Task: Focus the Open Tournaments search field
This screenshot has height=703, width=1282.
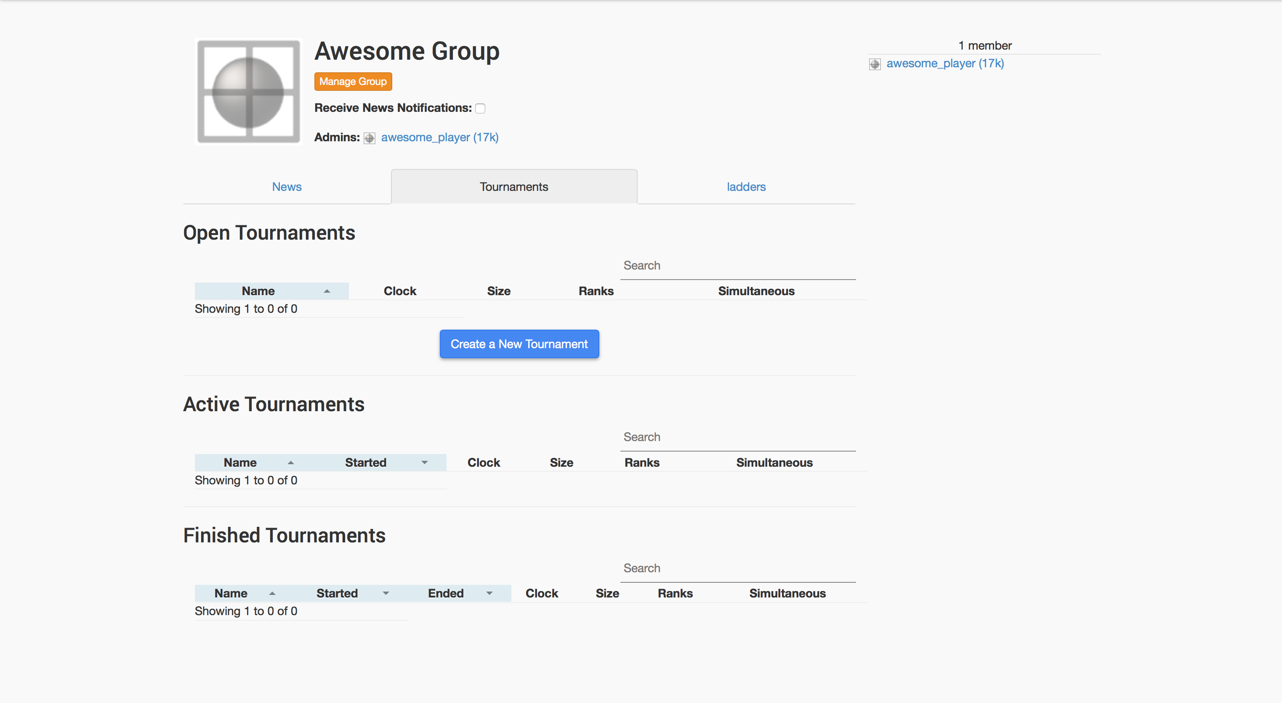Action: point(737,266)
